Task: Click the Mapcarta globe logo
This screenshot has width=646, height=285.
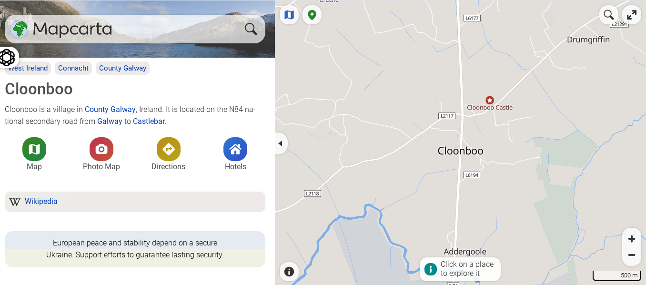Action: [20, 29]
